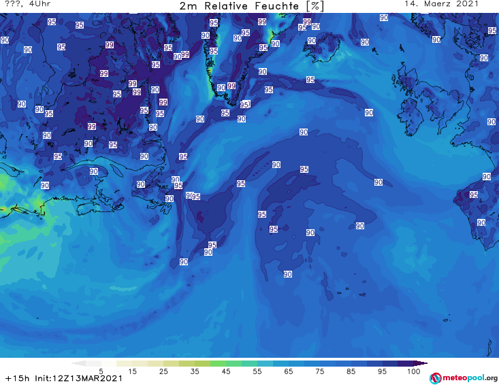Image resolution: width=499 pixels, height=385 pixels.
Task: Click the '100' tick on the color scale
Action: coord(413,371)
